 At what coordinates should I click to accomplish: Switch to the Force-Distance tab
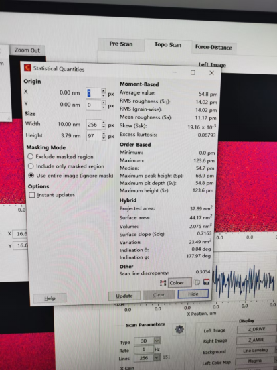[213, 48]
